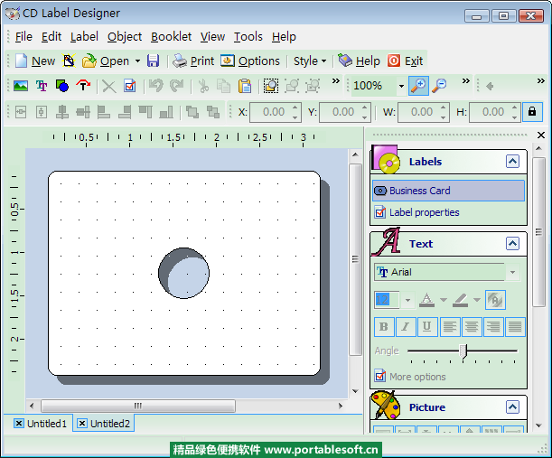Click the Insert Picture toolbar icon

(x=20, y=86)
